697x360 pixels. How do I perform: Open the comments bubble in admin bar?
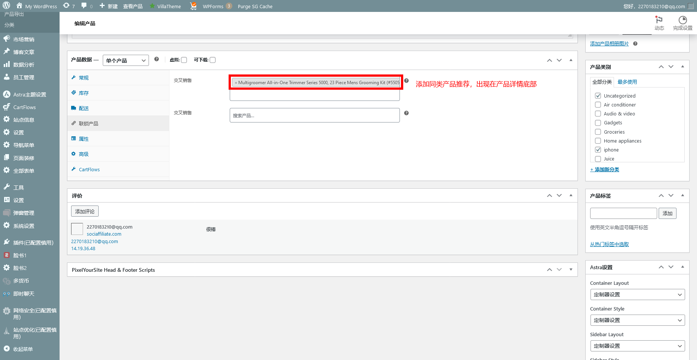point(84,6)
